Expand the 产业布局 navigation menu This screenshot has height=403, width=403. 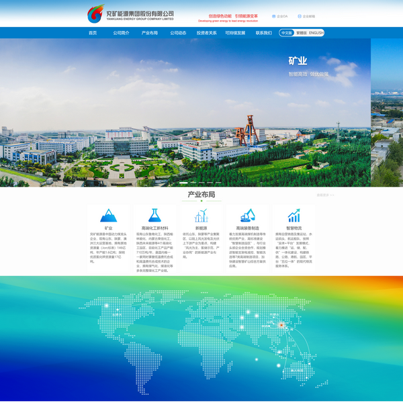[149, 32]
